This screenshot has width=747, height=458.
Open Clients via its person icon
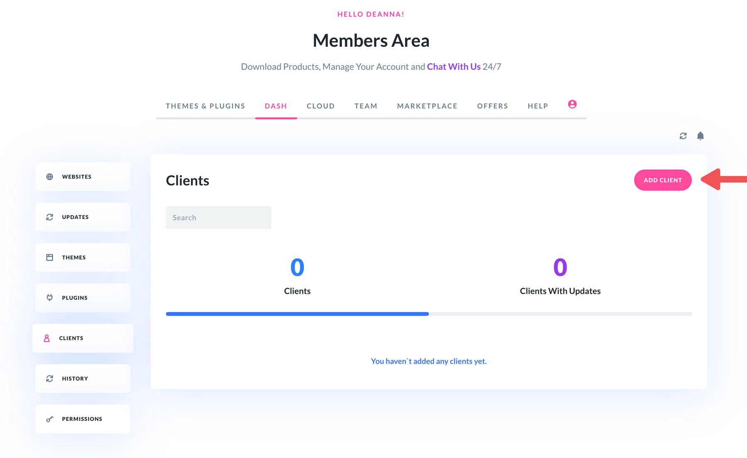[46, 338]
